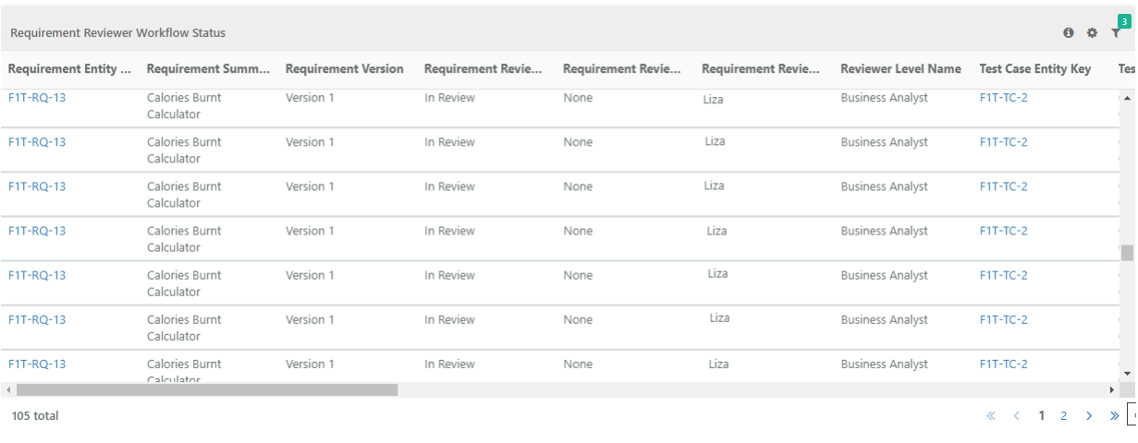Viewport: 1138px width, 443px height.
Task: Sort by Requirement Version column header
Action: pyautogui.click(x=345, y=69)
